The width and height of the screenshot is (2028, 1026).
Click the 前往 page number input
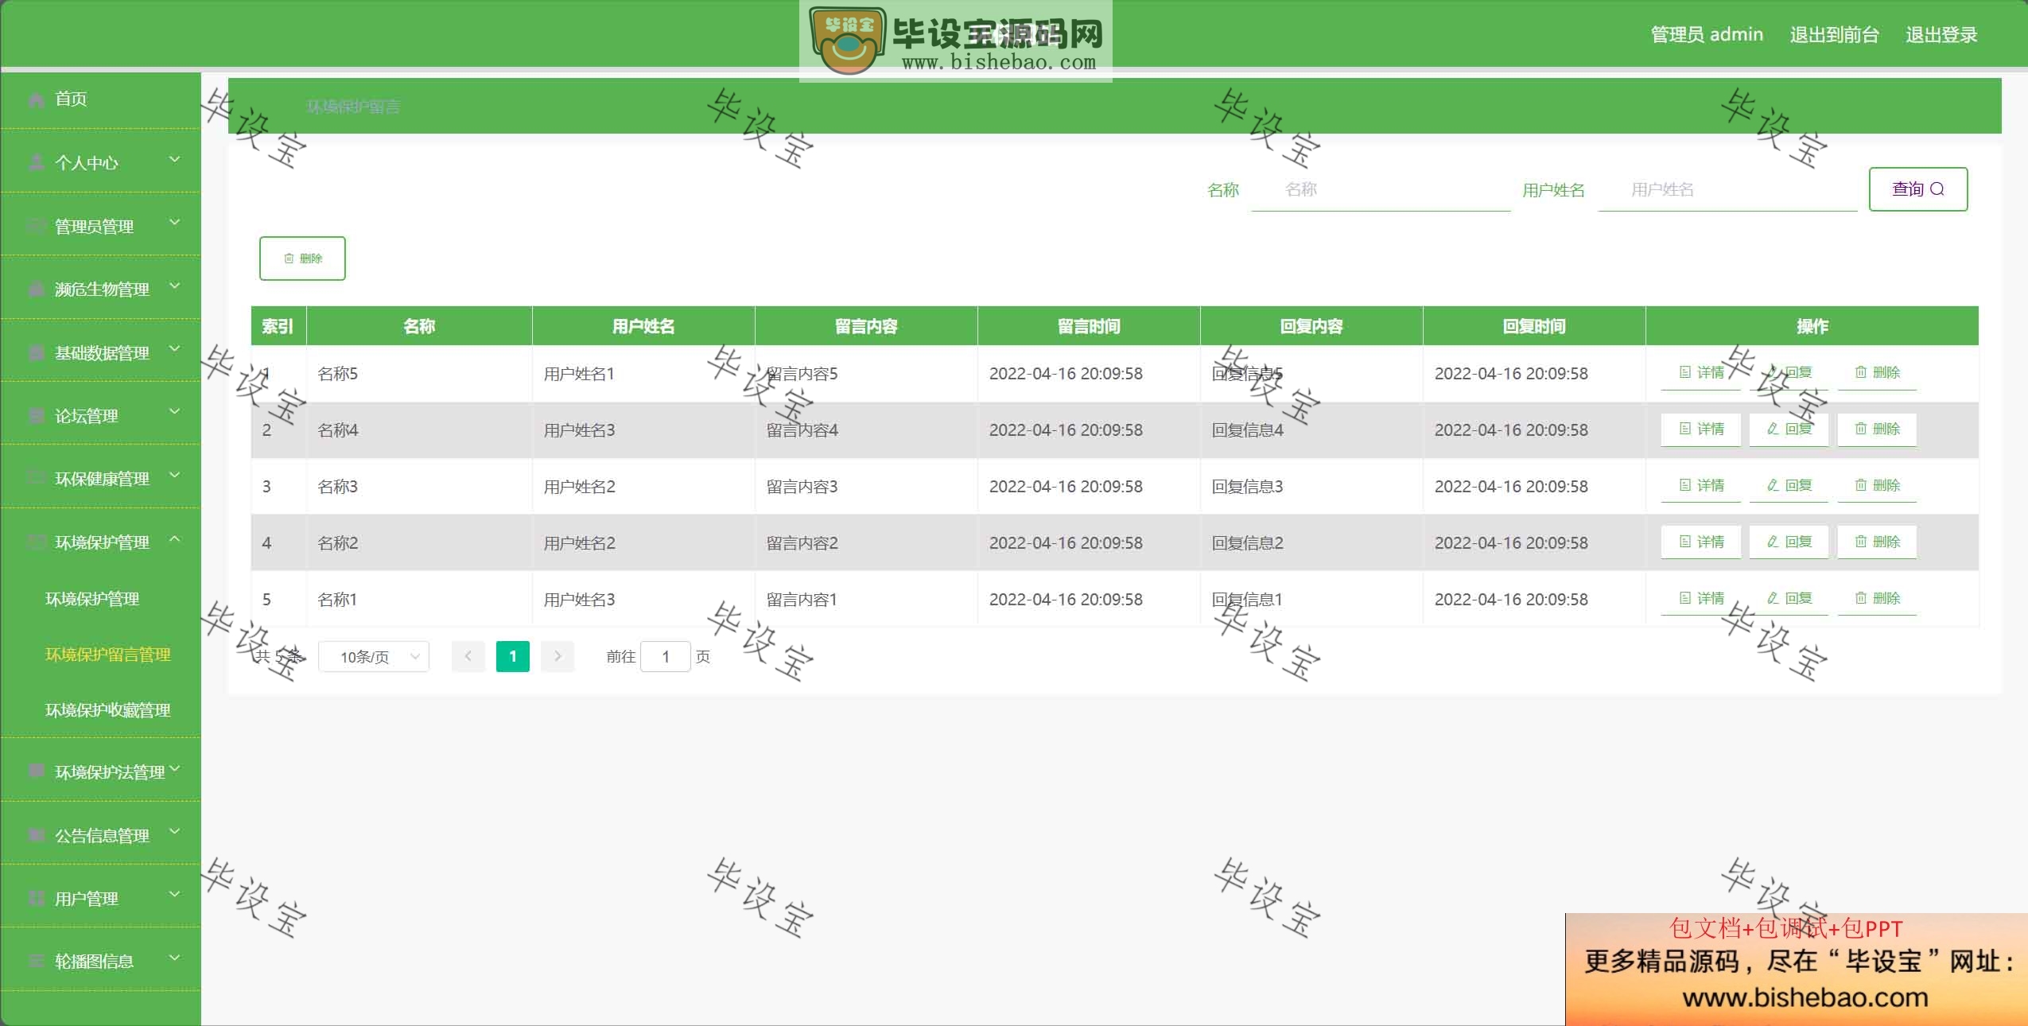[666, 656]
